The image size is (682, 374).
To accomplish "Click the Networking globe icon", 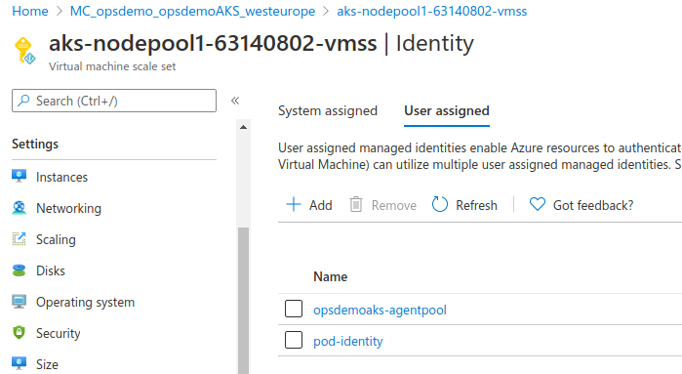I will pos(19,208).
